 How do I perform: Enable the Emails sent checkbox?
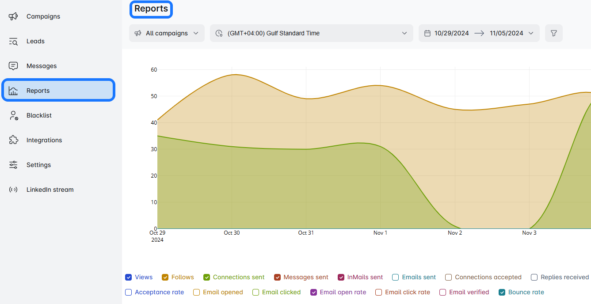point(396,277)
